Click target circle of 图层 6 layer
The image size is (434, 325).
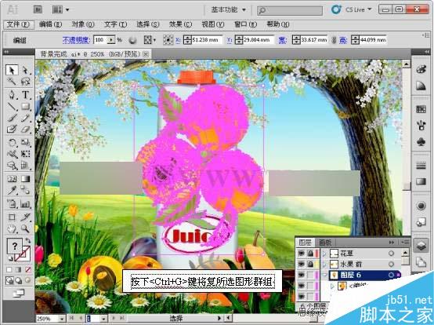[391, 275]
